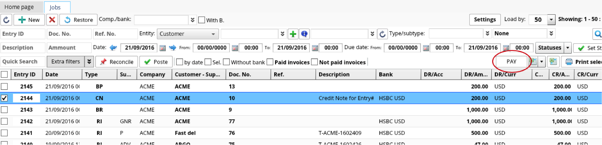Click the green plus add-entity icon

[293, 34]
